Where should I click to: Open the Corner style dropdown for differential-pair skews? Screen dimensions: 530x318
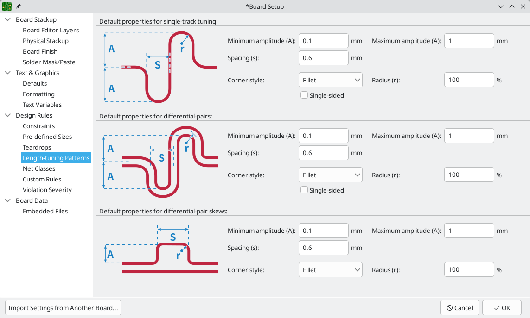[330, 269]
